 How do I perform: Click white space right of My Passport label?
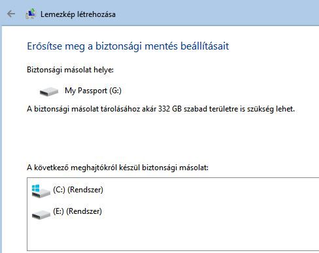pyautogui.click(x=218, y=91)
